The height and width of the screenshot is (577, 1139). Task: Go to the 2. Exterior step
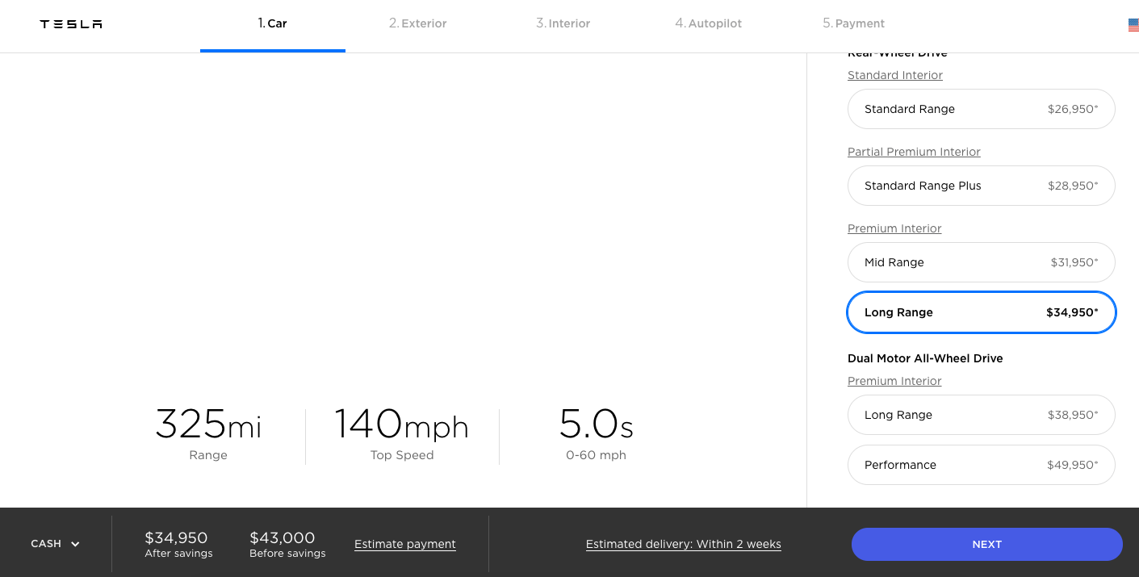[418, 23]
